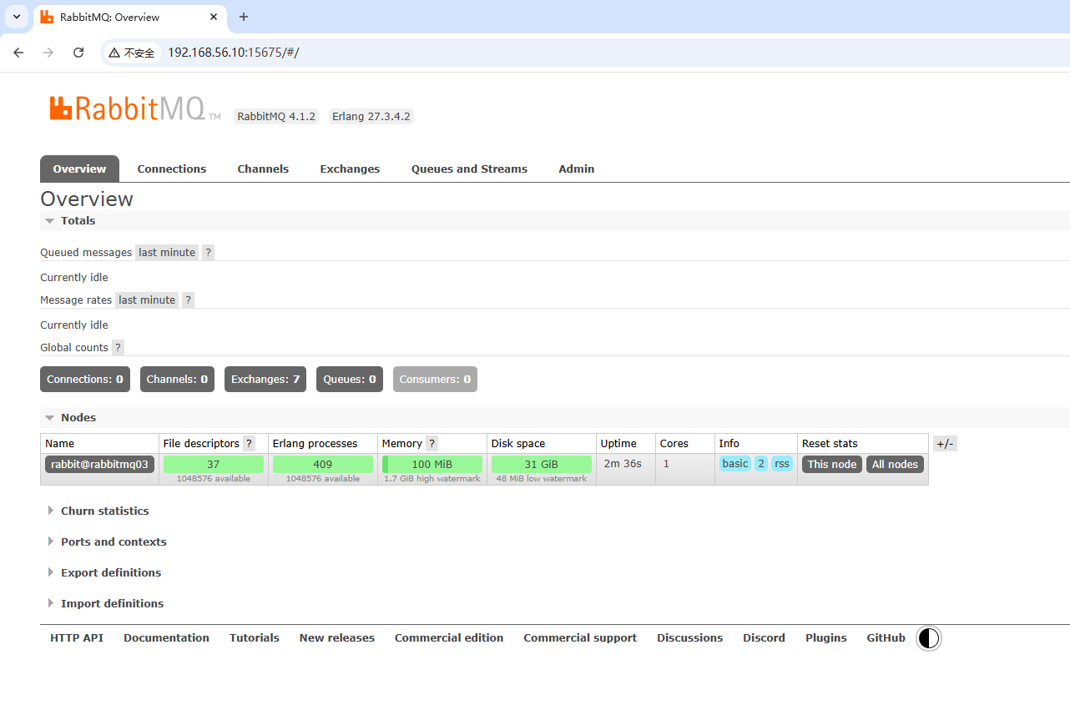Screen dimensions: 1070x710
Task: Click the info tag labeled 2
Action: tap(761, 464)
